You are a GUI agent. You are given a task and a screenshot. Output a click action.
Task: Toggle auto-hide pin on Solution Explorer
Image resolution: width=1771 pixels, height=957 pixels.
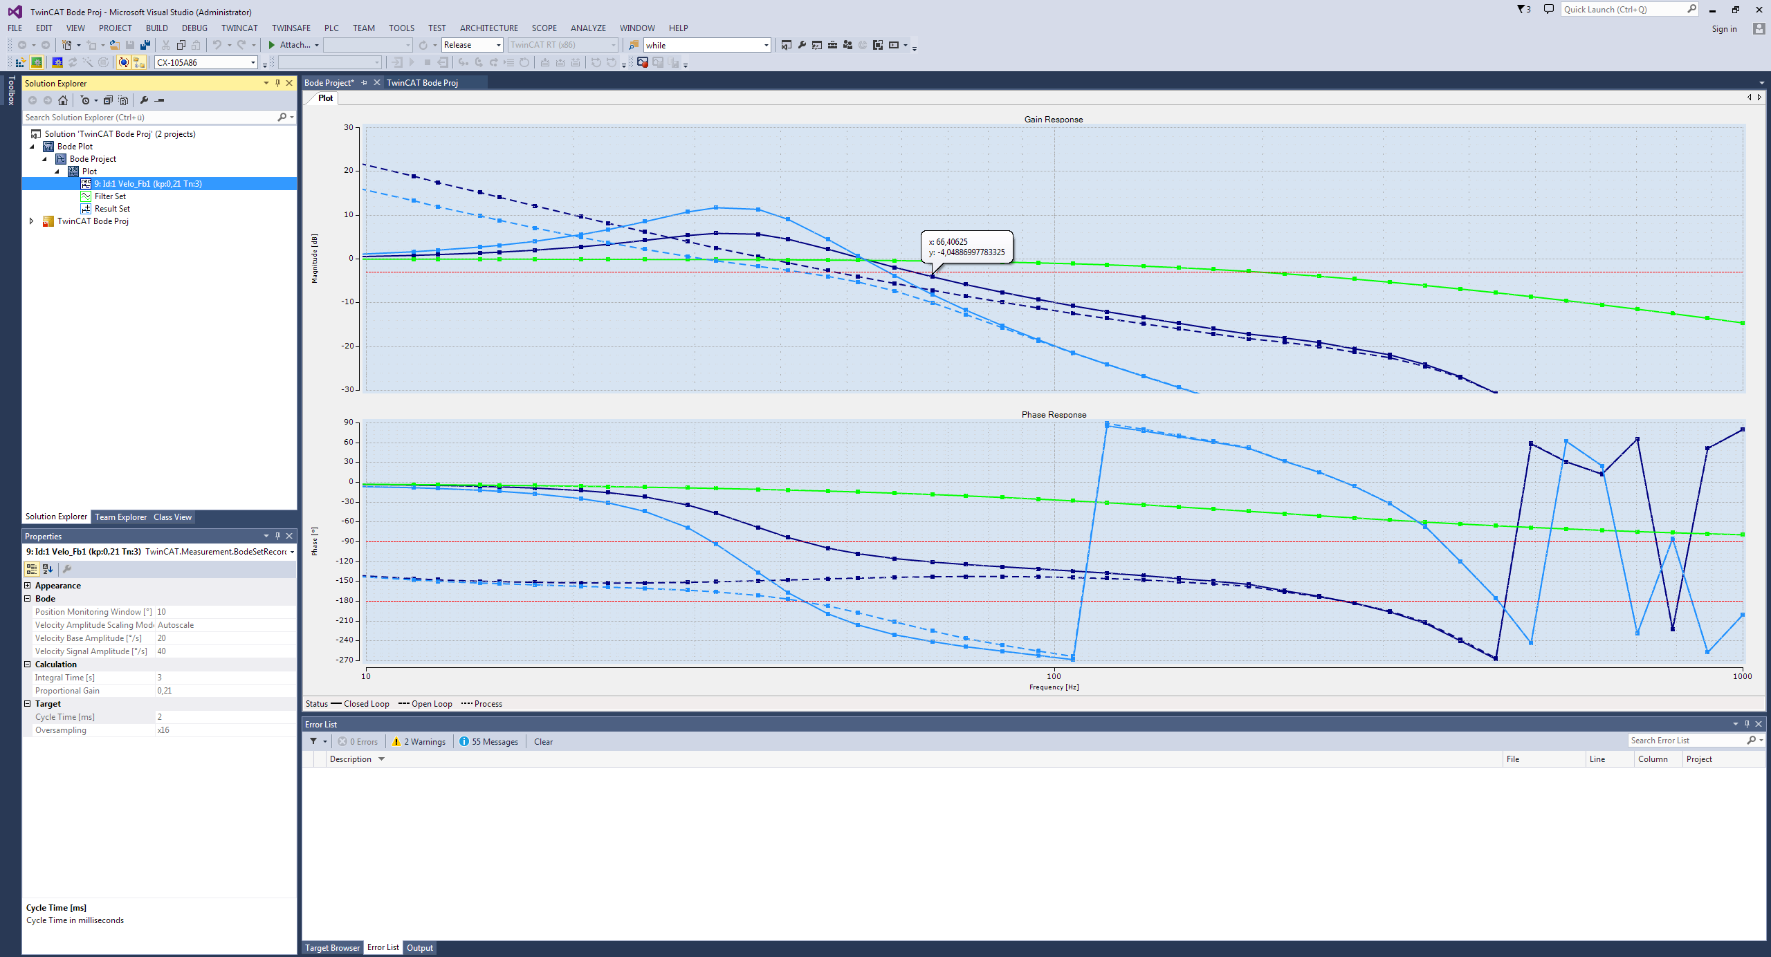(x=277, y=83)
